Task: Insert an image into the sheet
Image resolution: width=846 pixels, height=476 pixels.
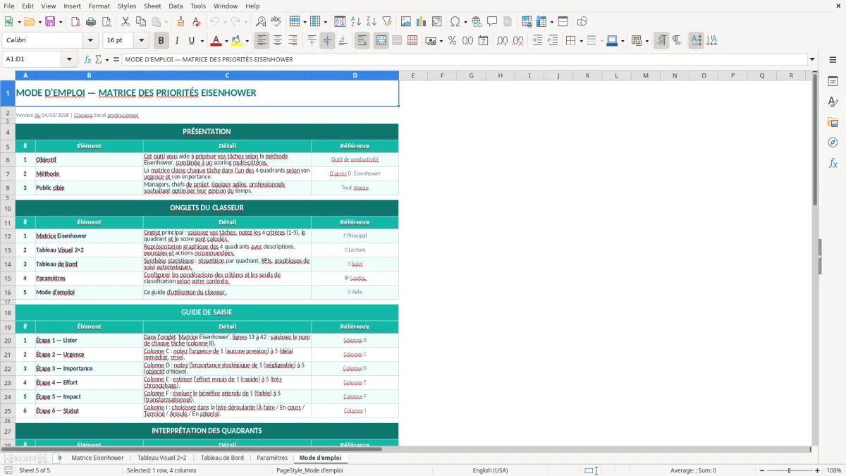Action: pyautogui.click(x=406, y=22)
